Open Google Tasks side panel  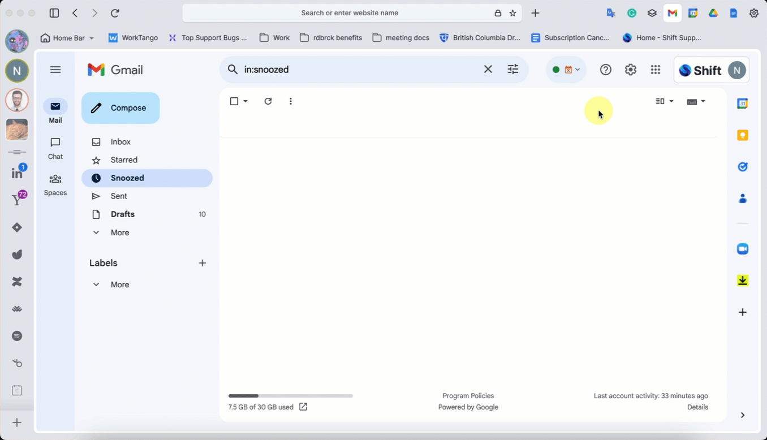743,167
